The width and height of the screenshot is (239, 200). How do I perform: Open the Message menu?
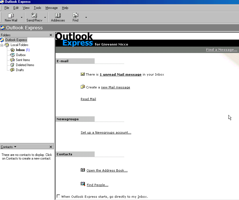(x=51, y=8)
